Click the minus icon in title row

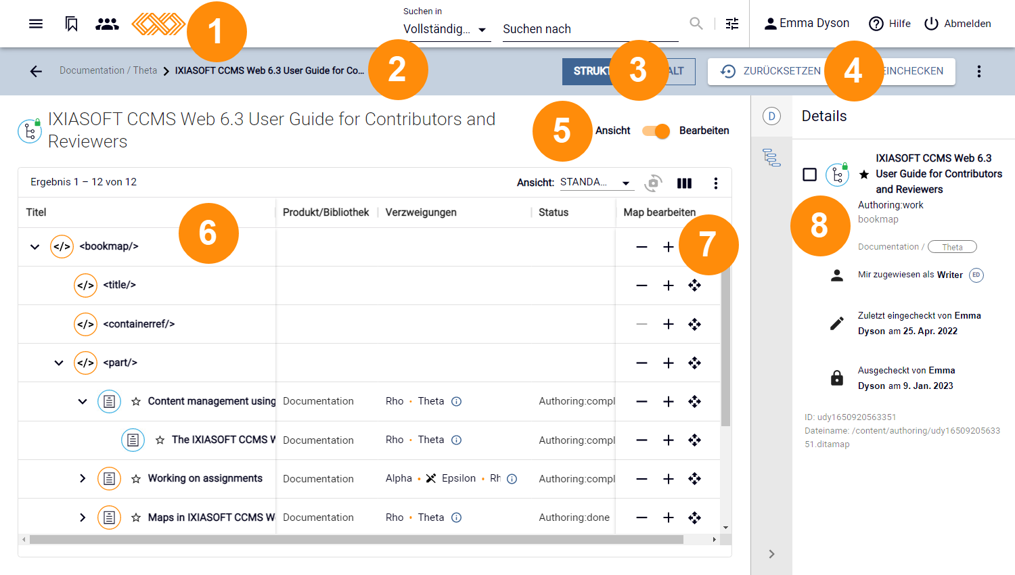click(x=641, y=285)
